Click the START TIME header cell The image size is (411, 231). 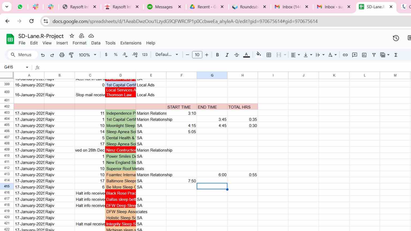point(181,107)
